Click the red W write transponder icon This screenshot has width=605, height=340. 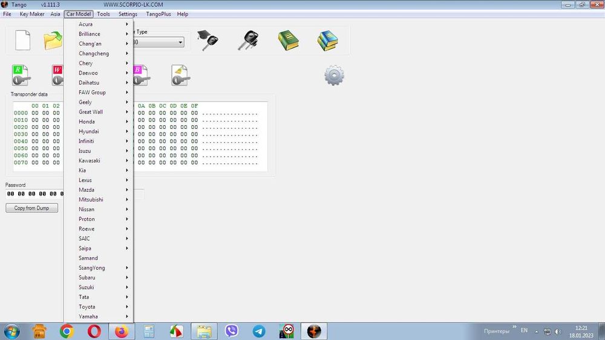57,75
